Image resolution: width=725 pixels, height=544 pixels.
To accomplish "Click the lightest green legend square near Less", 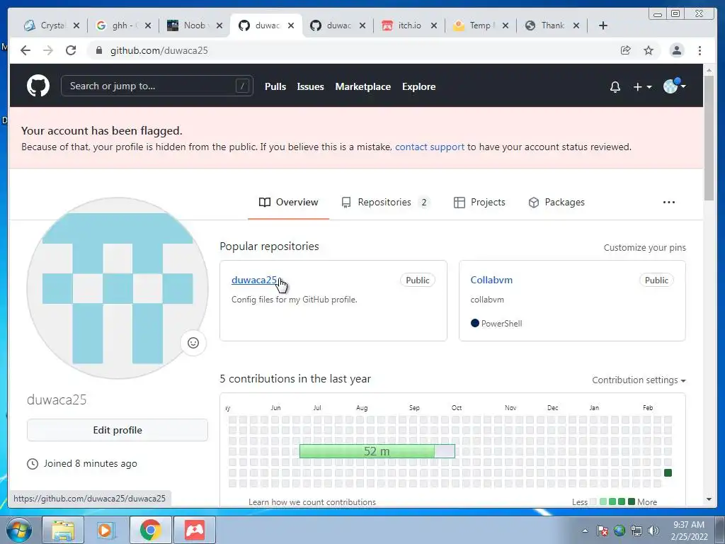I will tap(603, 501).
